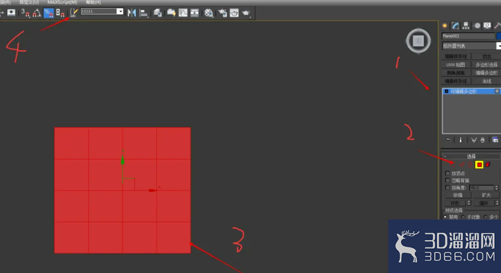
Task: Click the 循环 button
Action: [x=484, y=203]
